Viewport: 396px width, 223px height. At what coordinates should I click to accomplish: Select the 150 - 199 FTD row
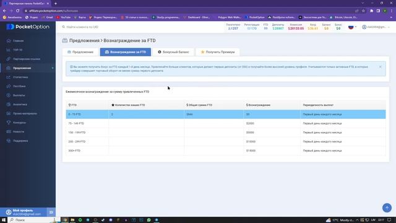click(226, 133)
